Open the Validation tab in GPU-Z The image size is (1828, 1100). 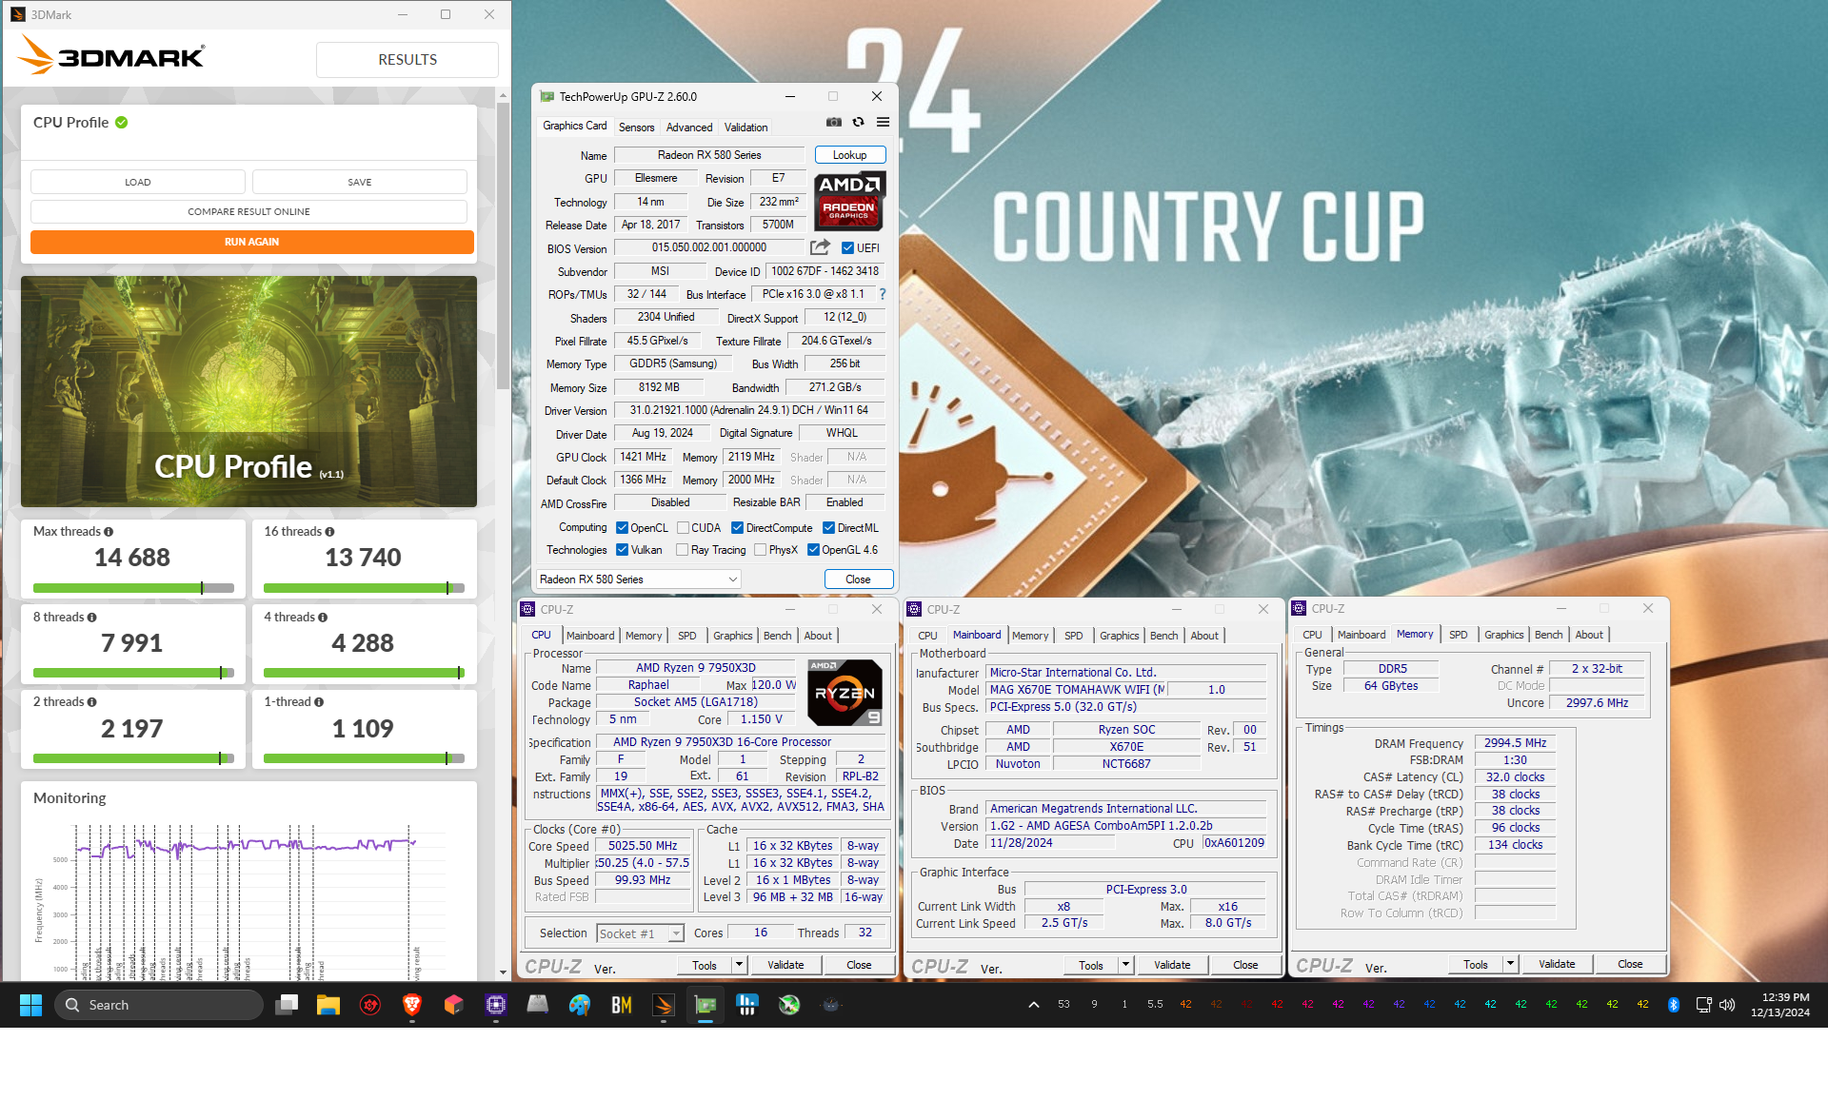(745, 128)
